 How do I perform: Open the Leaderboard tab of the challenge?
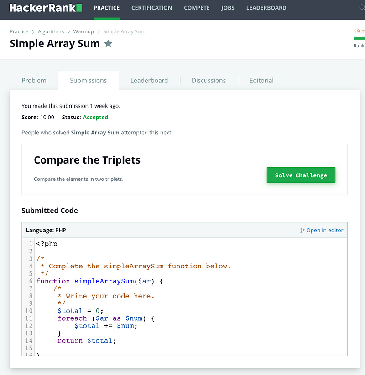click(x=149, y=80)
